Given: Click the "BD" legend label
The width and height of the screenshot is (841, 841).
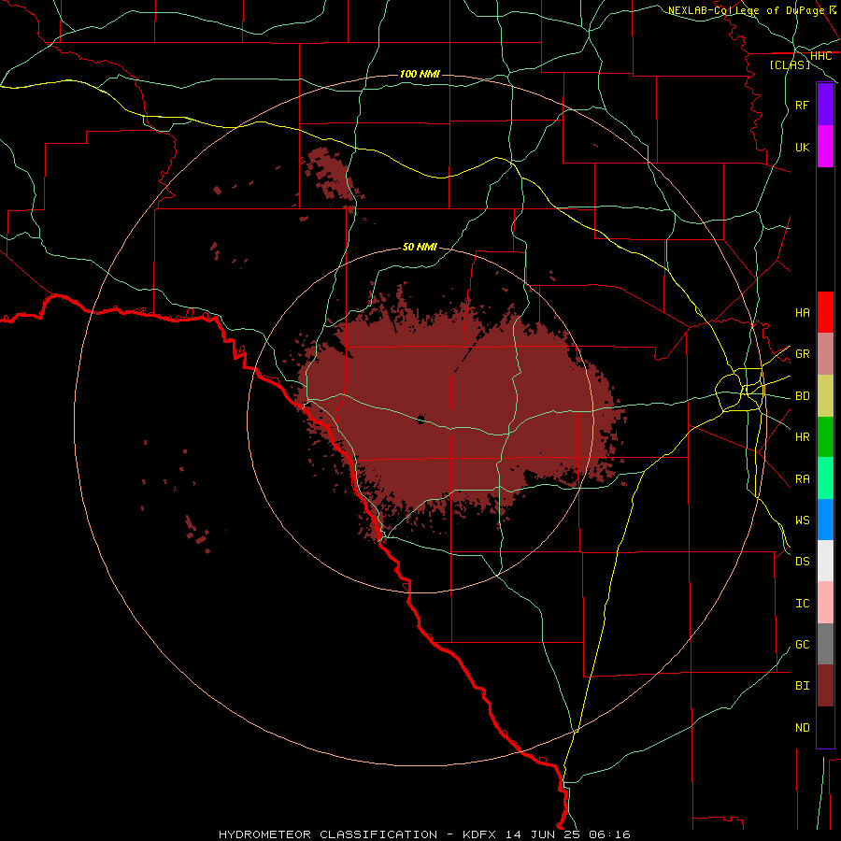Looking at the screenshot, I should point(802,396).
